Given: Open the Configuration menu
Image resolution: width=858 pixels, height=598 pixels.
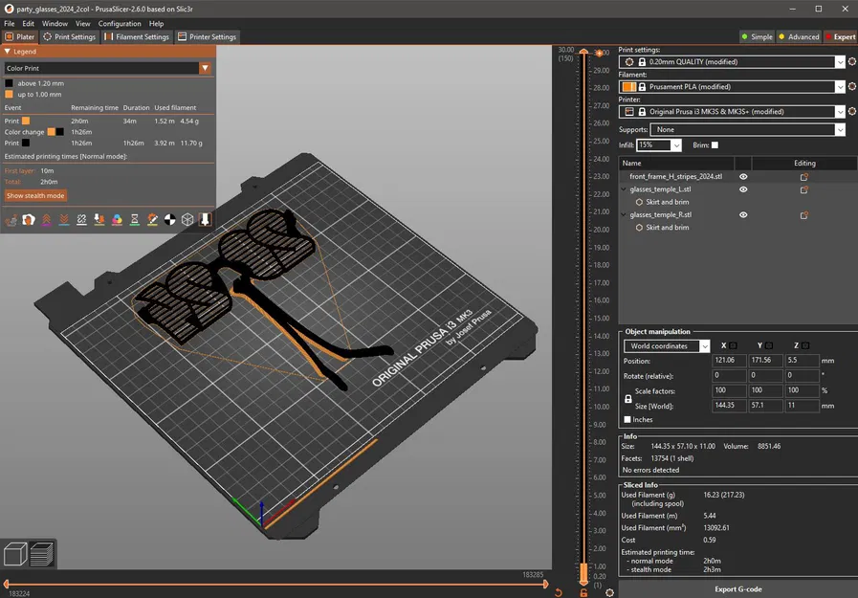Looking at the screenshot, I should click(x=120, y=23).
